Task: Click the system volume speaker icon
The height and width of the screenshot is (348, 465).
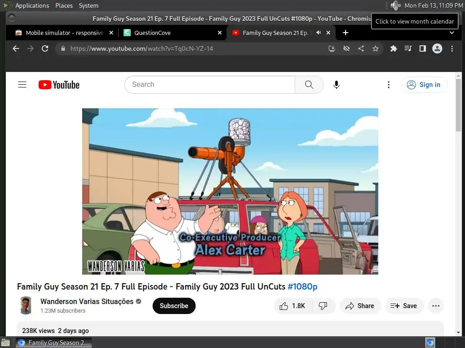Action: click(396, 5)
